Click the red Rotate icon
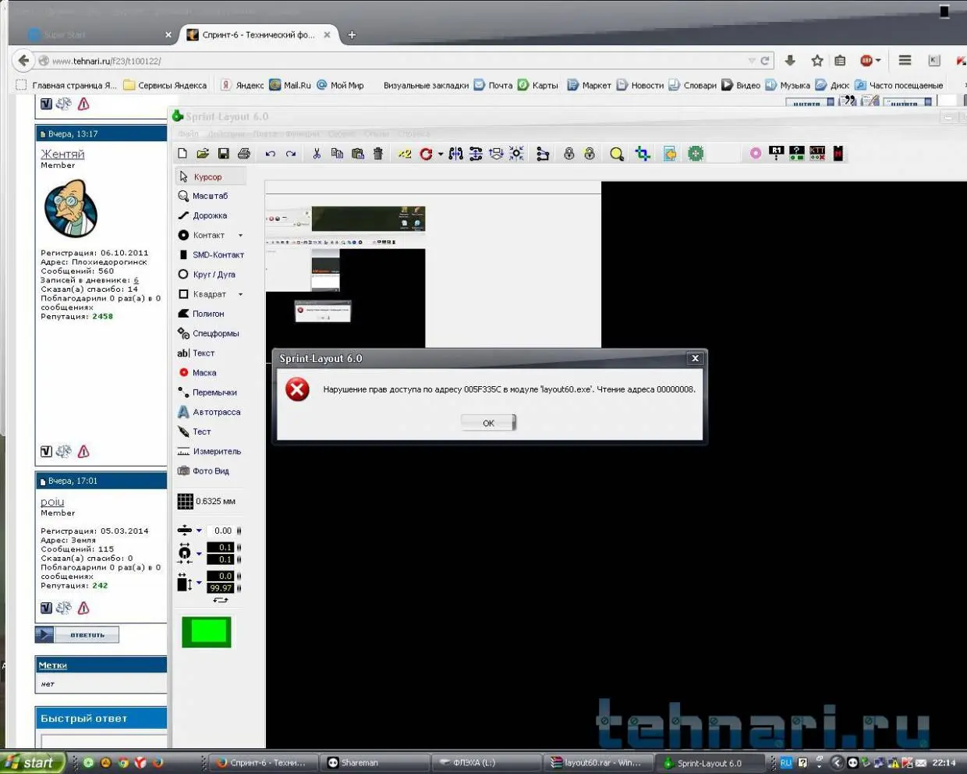This screenshot has width=967, height=774. 426,154
